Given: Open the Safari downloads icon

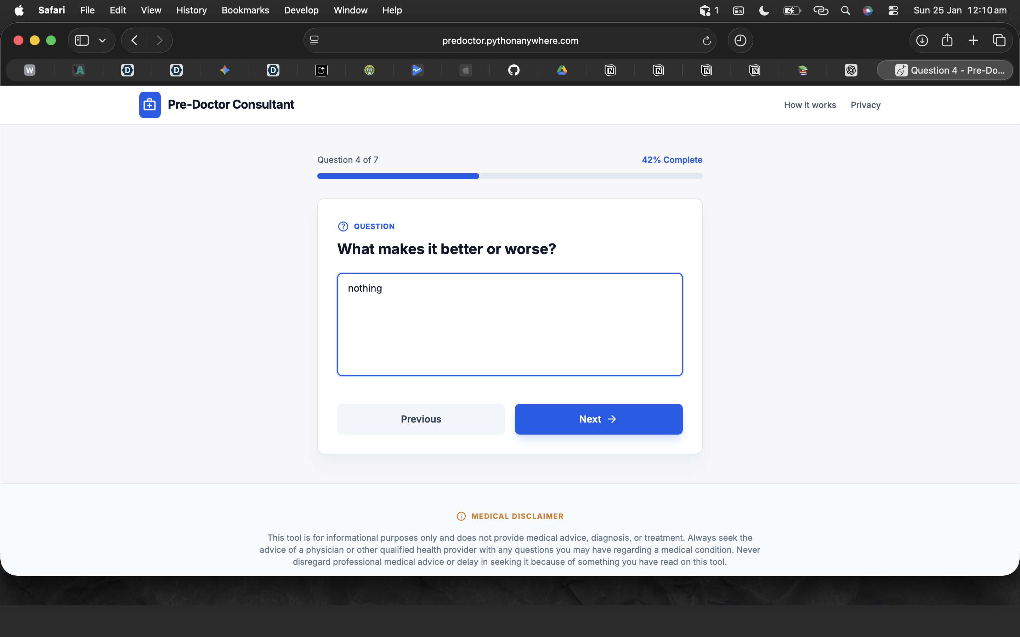Looking at the screenshot, I should (922, 40).
